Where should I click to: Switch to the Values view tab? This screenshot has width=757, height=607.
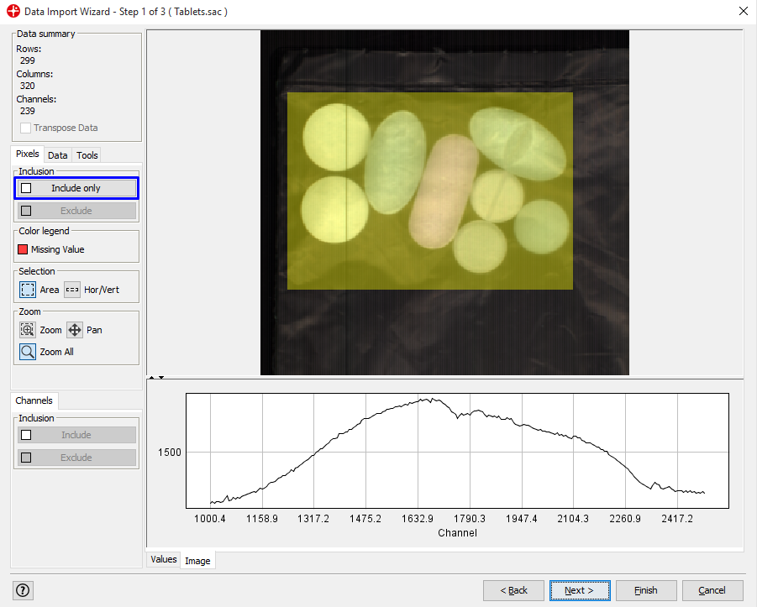[163, 559]
